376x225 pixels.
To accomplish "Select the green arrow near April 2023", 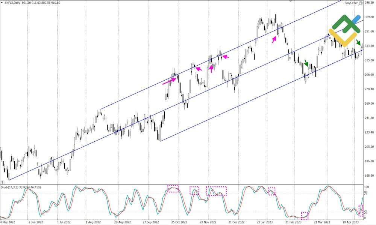I will pyautogui.click(x=358, y=42).
